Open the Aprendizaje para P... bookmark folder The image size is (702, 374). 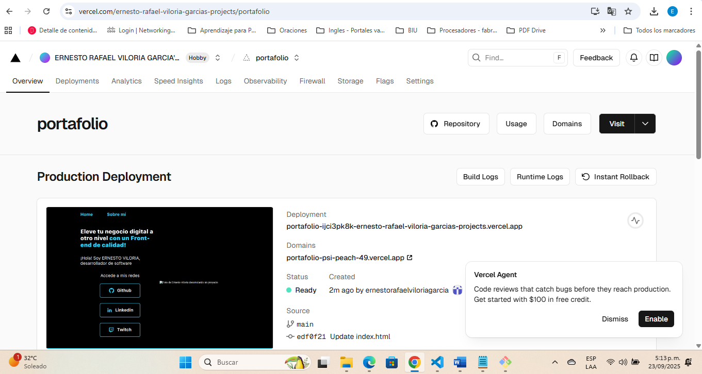pos(222,30)
